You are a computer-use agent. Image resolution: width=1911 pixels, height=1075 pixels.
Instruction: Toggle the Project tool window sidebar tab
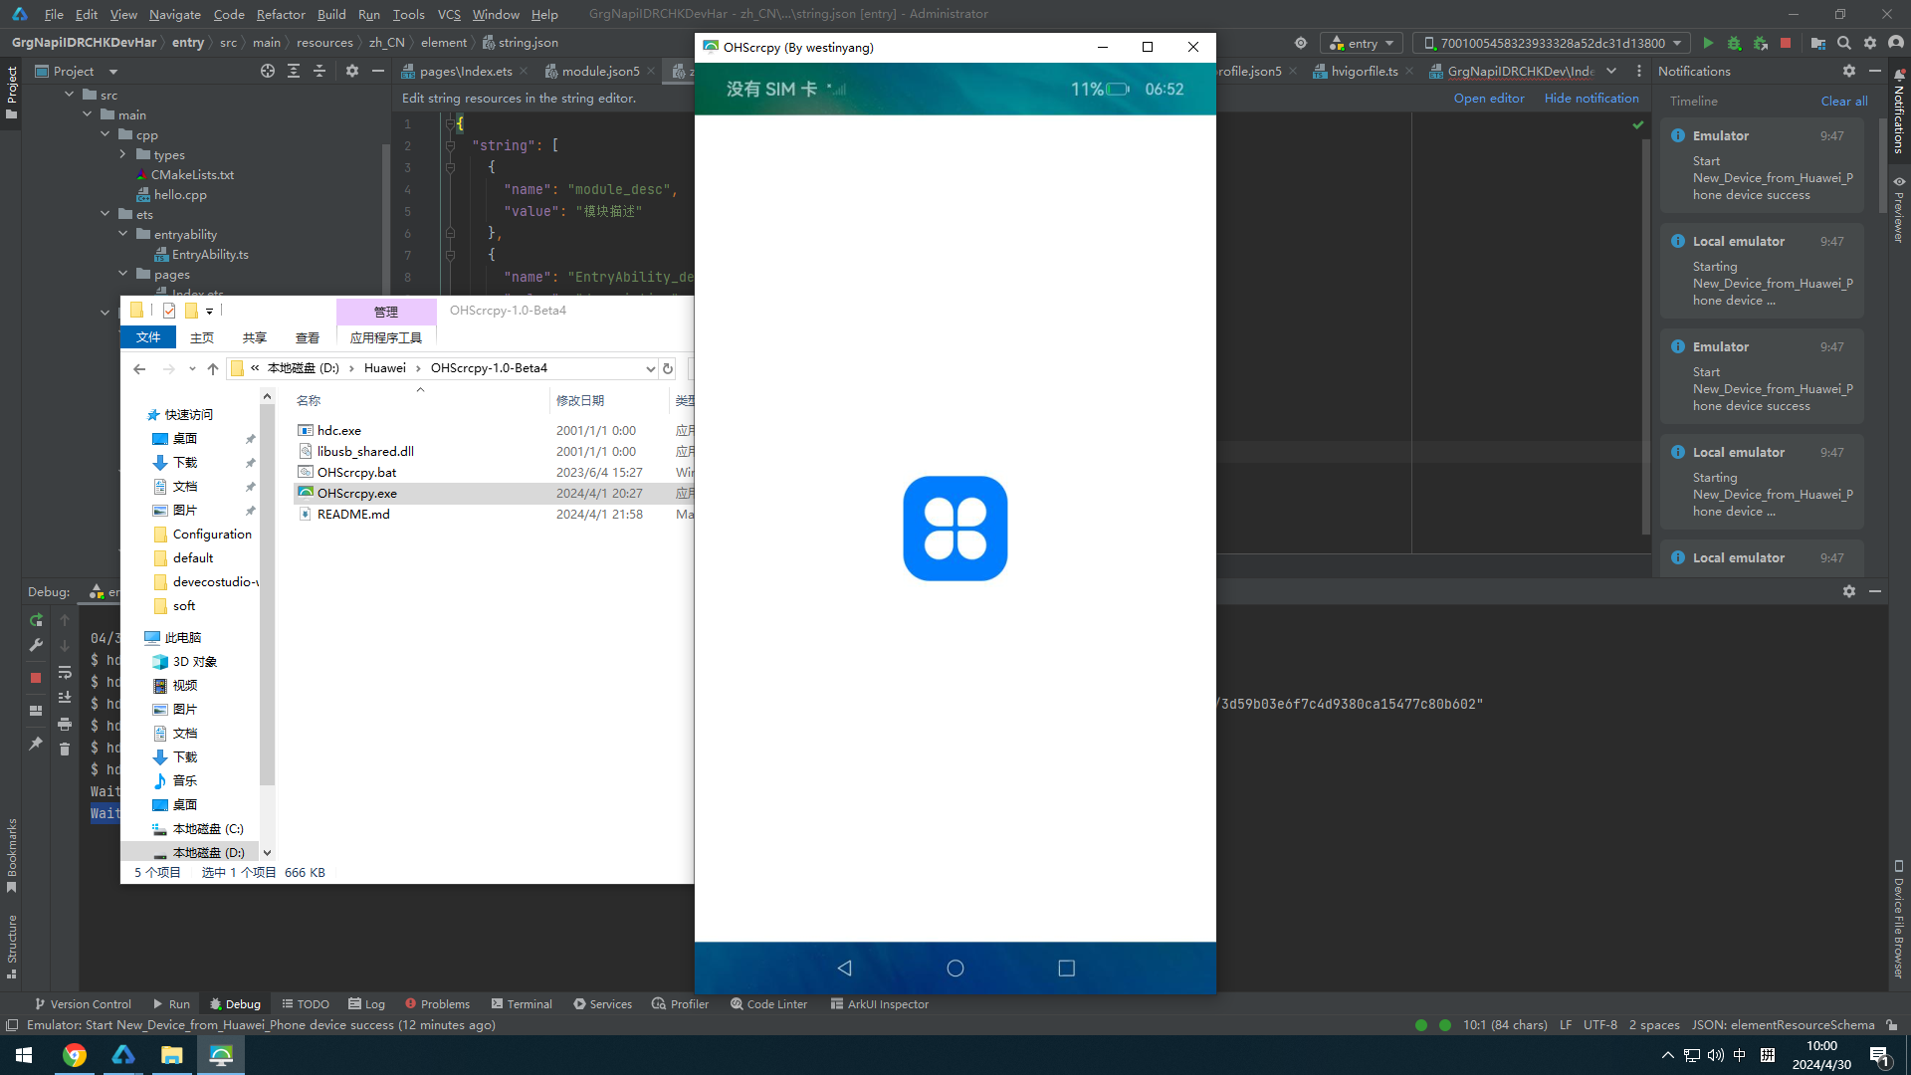pyautogui.click(x=12, y=93)
